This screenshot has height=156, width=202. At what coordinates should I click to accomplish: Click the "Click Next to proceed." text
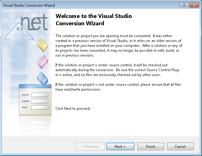(x=73, y=109)
